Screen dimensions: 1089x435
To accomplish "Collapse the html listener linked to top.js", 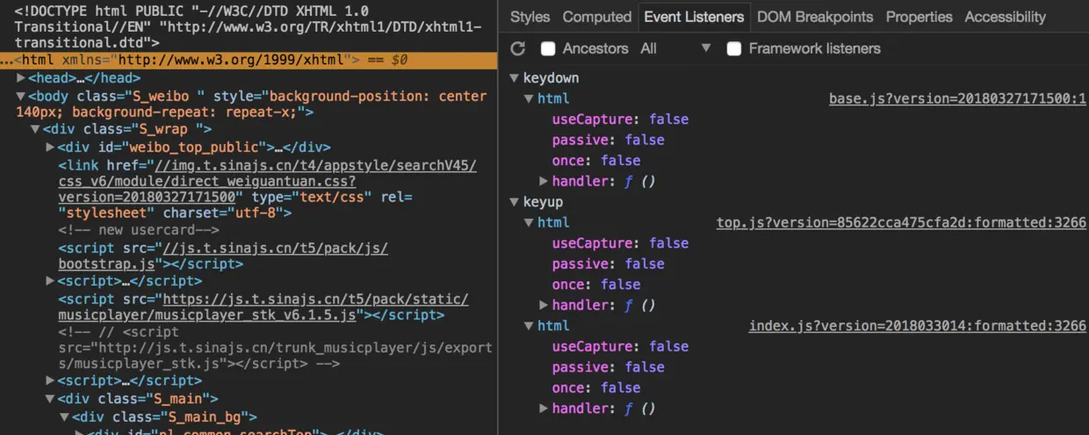I will [x=530, y=222].
